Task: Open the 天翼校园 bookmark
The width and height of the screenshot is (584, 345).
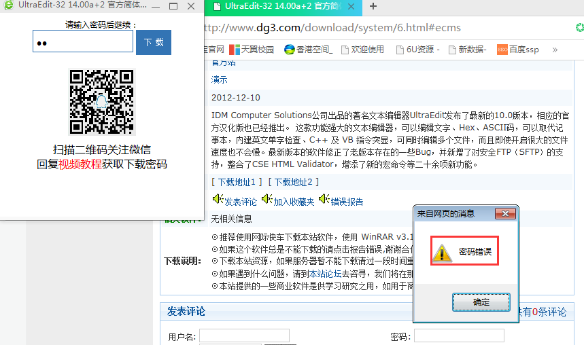Action: 252,50
